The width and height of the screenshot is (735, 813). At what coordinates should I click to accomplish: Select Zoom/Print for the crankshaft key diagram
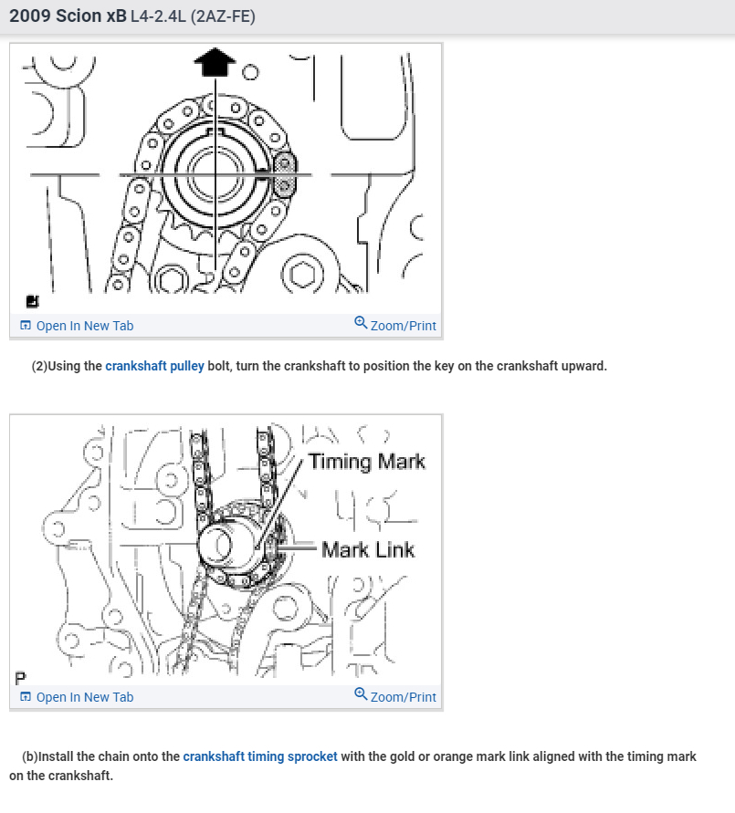click(395, 325)
